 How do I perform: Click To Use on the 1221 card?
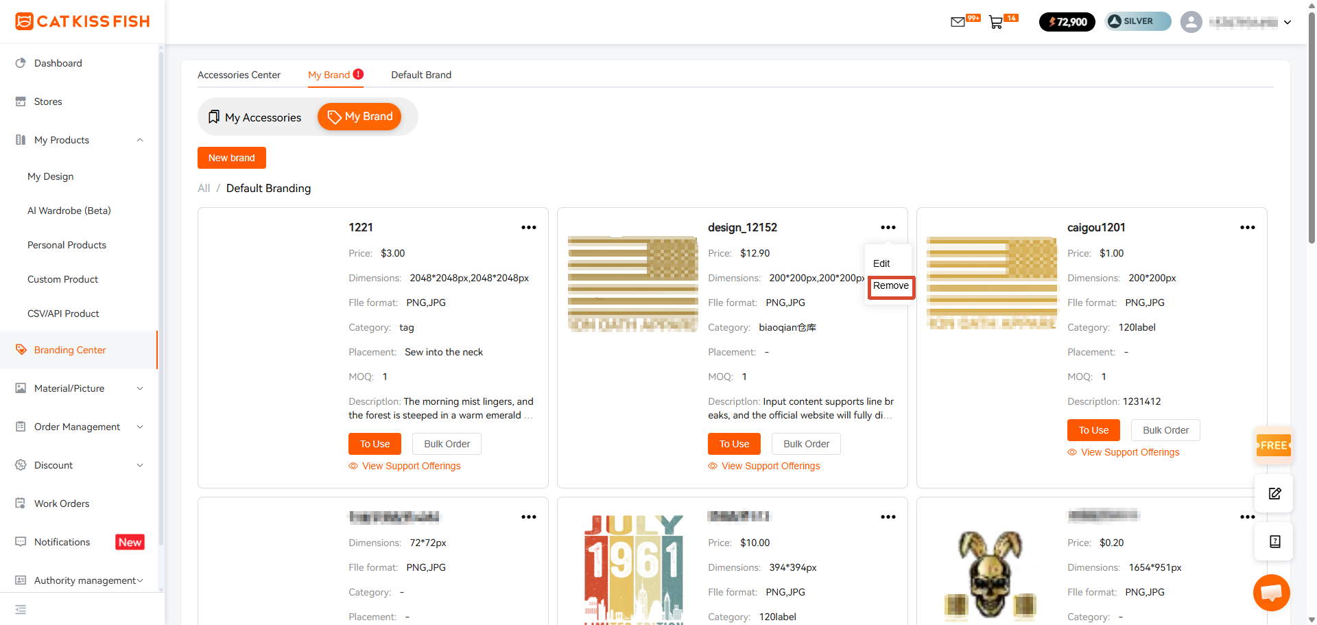[x=375, y=444]
